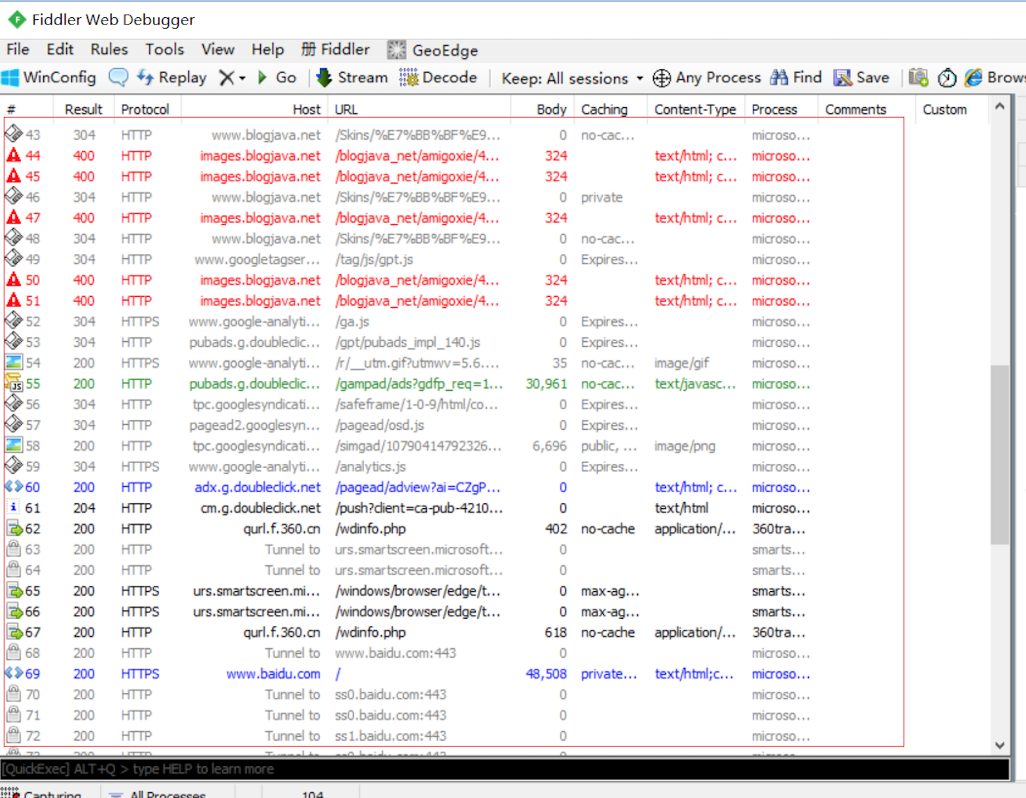1026x798 pixels.
Task: Click error warning icon of session 44
Action: (x=14, y=155)
